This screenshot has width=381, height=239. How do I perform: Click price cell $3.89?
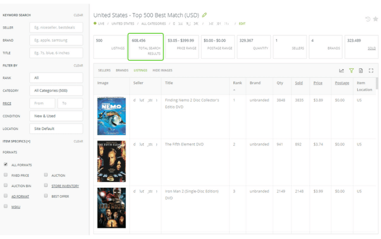coord(318,100)
